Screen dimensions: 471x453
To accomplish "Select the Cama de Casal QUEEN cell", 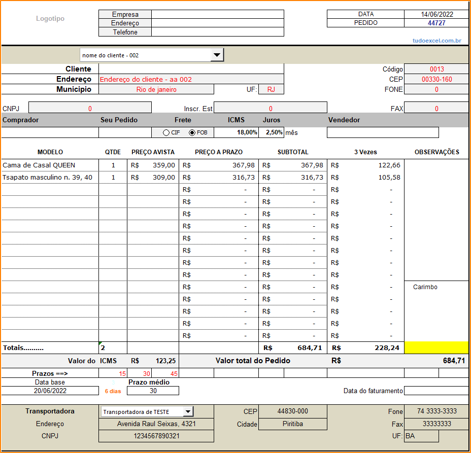I will 50,165.
